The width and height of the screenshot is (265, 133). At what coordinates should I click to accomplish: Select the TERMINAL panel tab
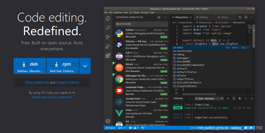[178, 98]
